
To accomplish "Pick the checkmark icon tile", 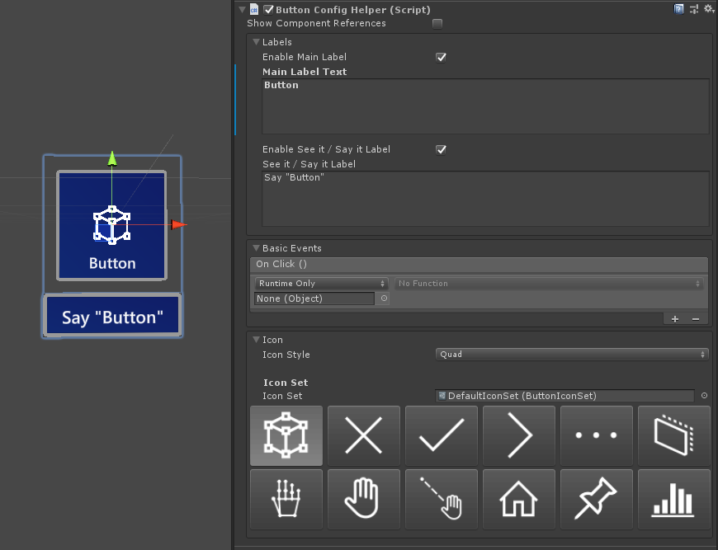I will coord(441,435).
